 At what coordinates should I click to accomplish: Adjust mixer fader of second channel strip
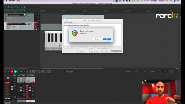30,89
